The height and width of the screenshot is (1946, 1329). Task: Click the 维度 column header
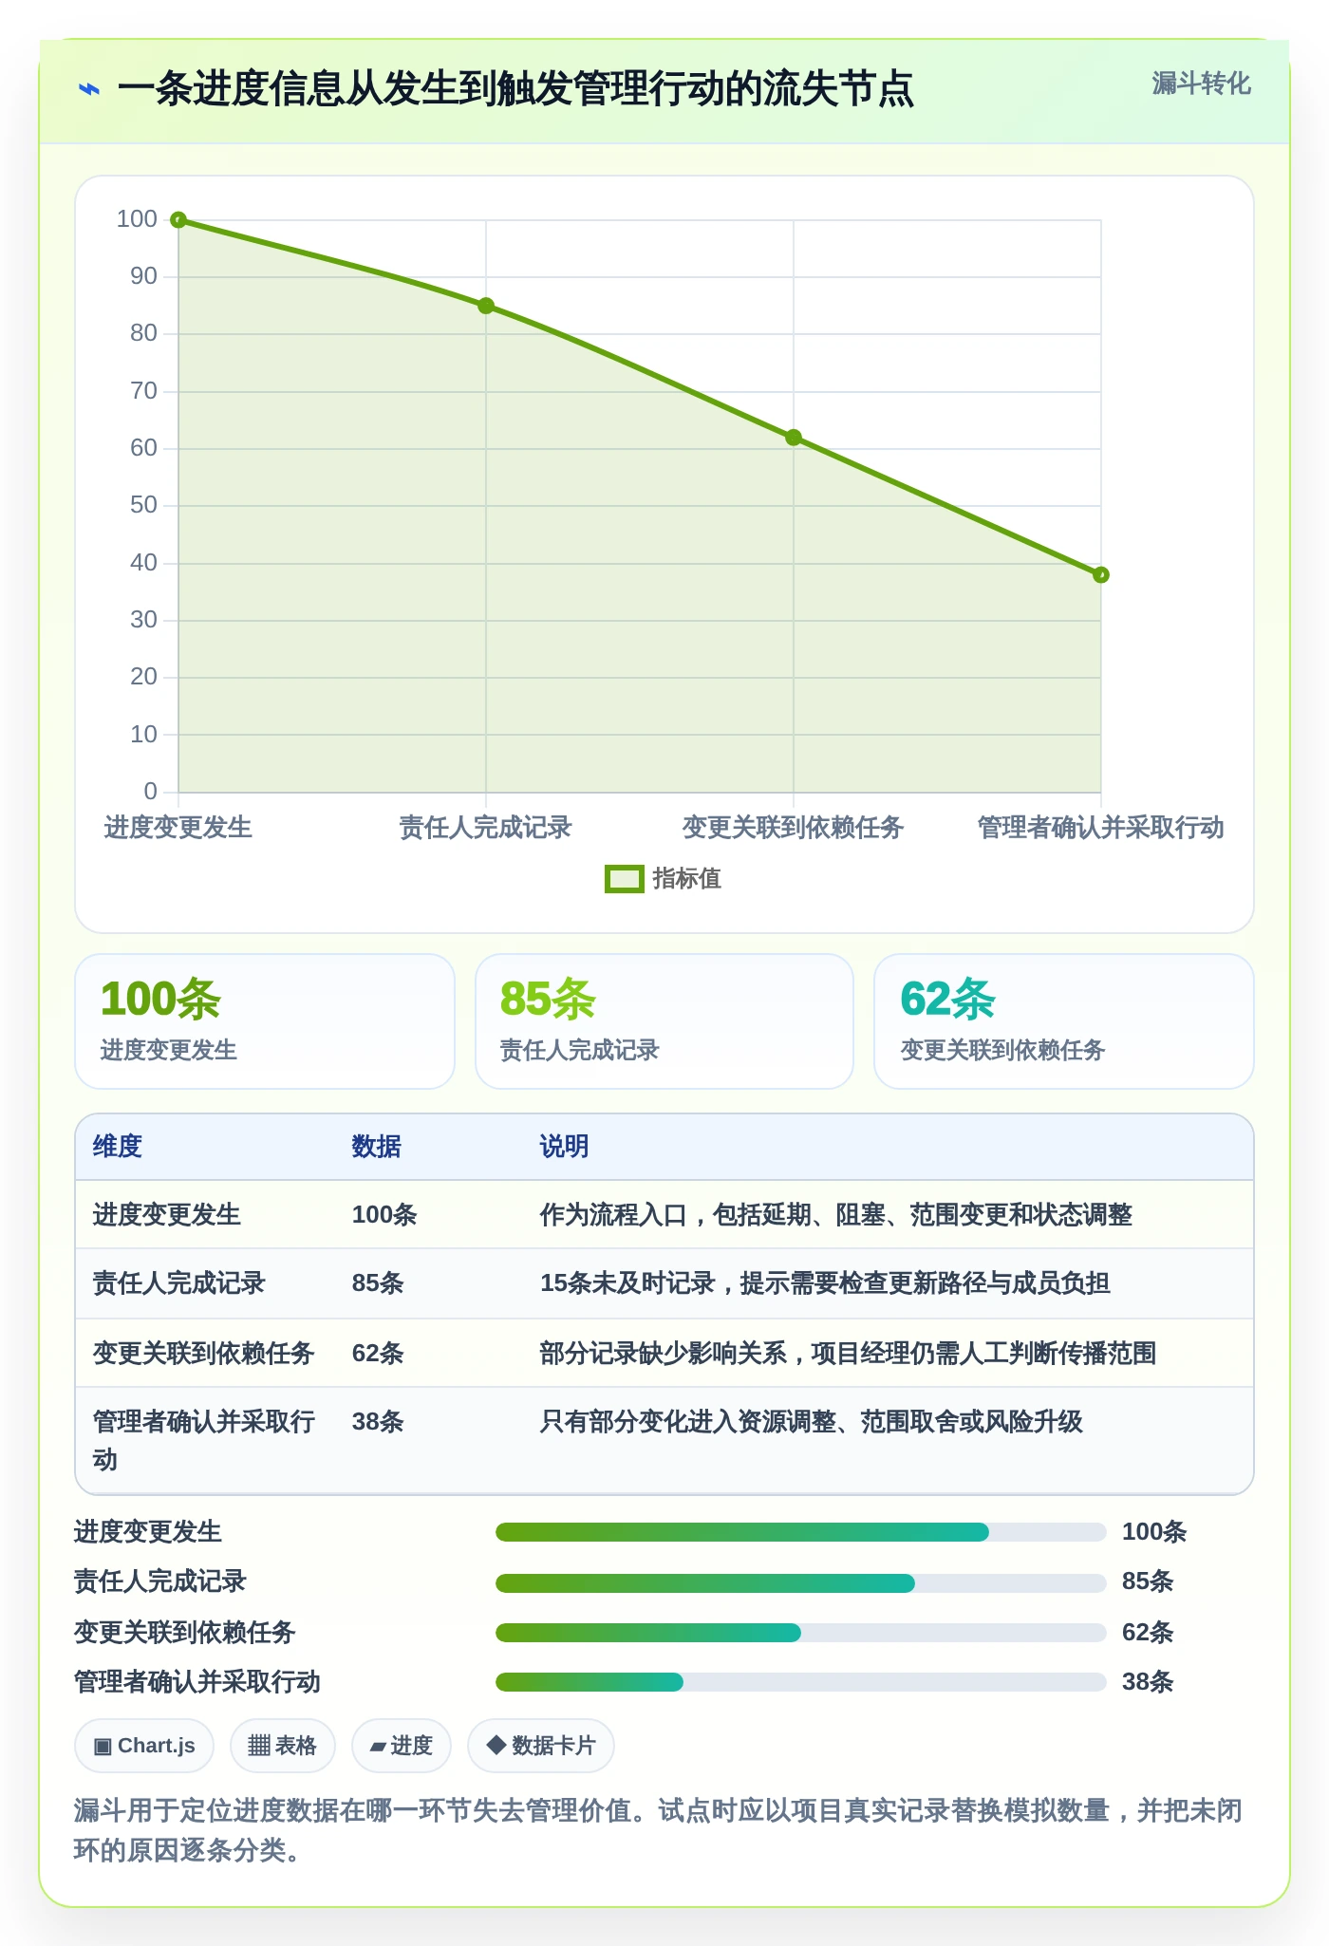[118, 1147]
